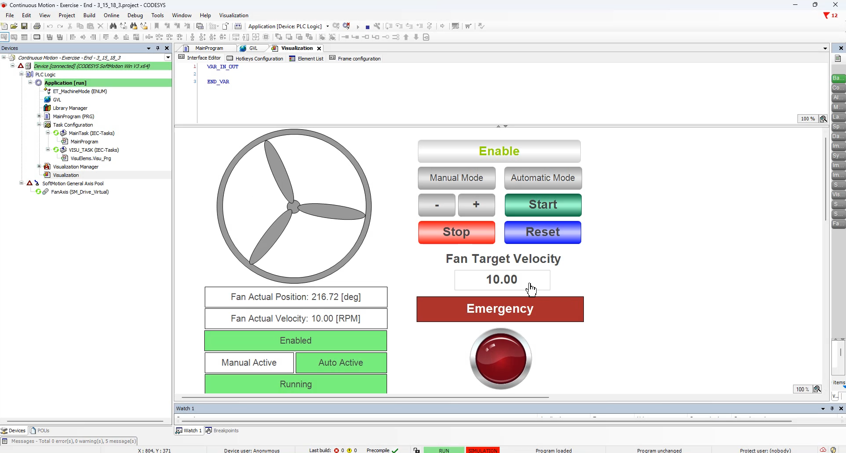
Task: Log out from the device using the logout icon
Action: [x=346, y=26]
